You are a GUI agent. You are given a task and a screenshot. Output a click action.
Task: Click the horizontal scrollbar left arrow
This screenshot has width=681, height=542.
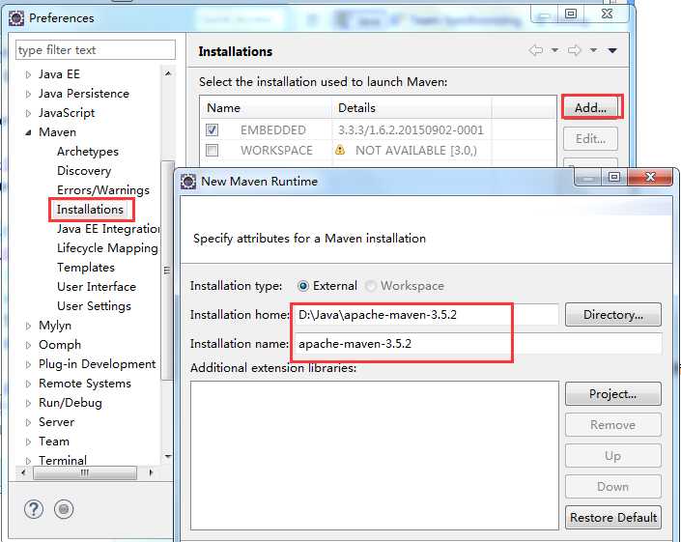pyautogui.click(x=23, y=472)
